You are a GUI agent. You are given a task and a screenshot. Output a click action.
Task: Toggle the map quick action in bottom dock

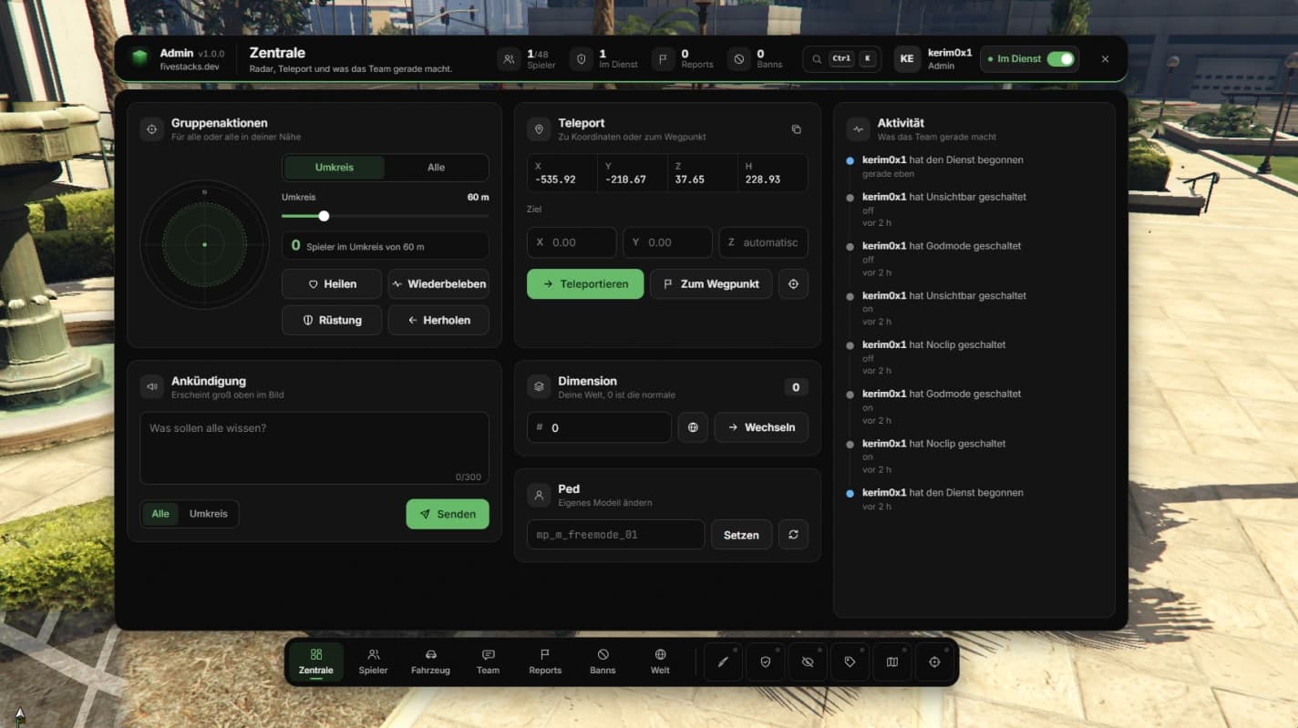[892, 662]
